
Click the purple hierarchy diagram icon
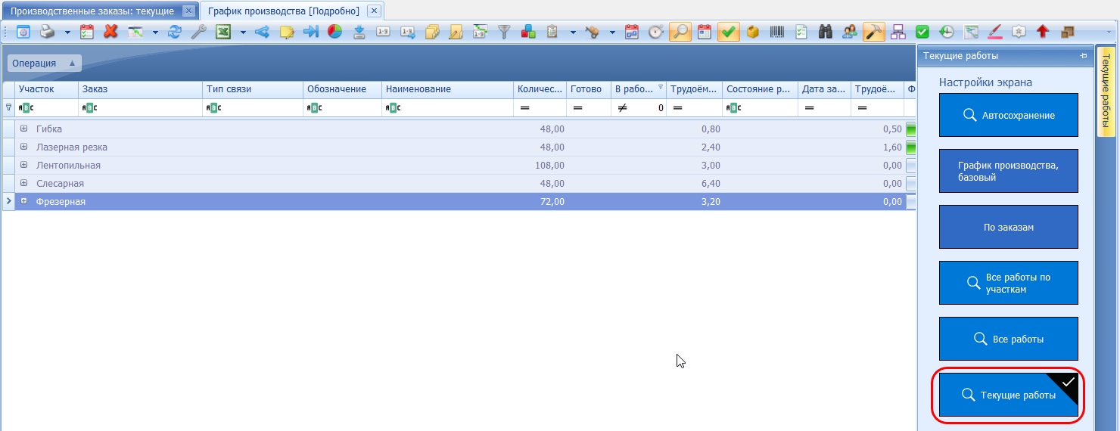898,32
